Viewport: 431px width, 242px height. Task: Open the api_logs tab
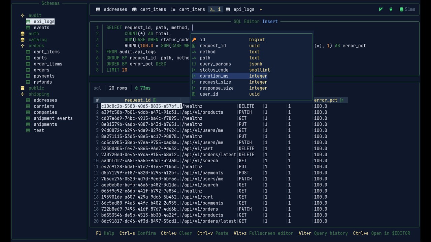240,9
